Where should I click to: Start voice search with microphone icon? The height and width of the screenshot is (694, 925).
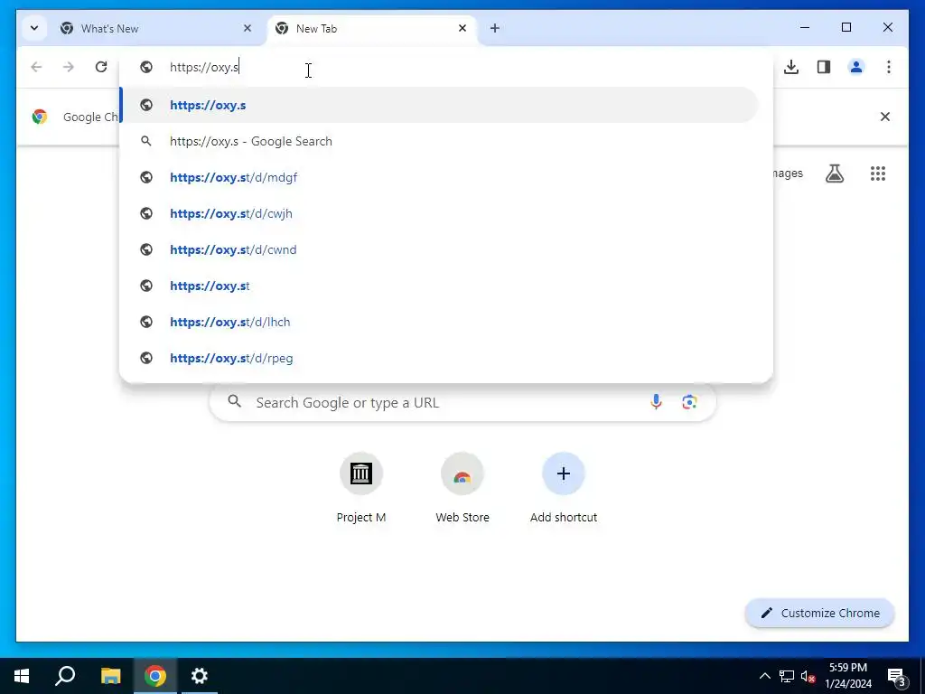point(656,402)
